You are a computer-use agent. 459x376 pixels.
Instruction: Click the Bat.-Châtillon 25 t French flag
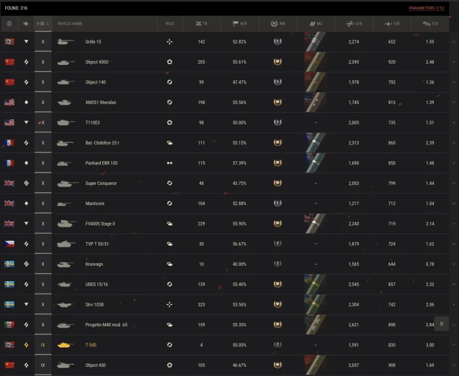pos(9,143)
